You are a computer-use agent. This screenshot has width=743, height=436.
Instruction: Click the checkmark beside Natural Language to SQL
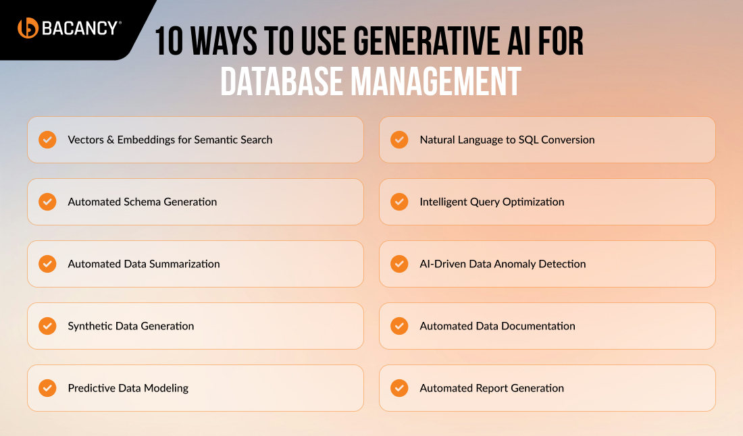click(x=399, y=140)
